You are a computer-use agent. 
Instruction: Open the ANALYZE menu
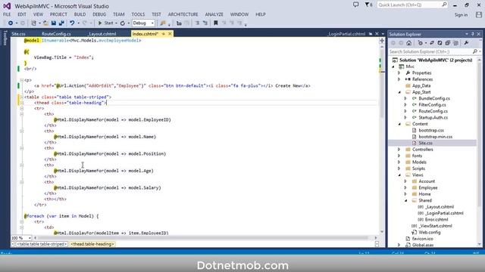214,14
